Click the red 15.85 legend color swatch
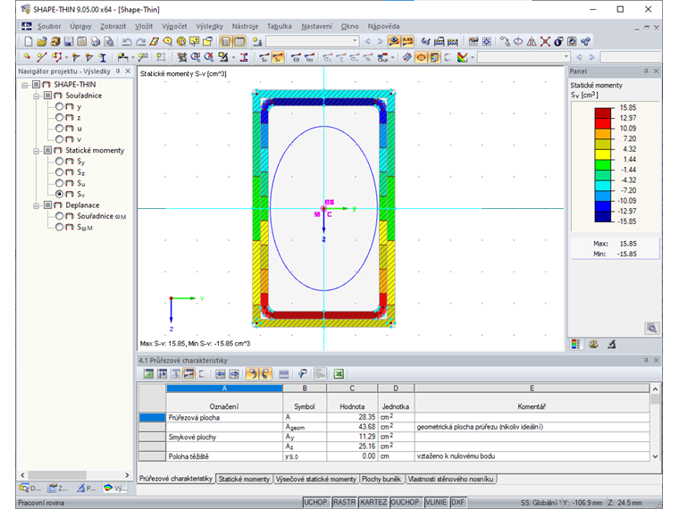Viewport: 679px width, 509px height. [x=604, y=113]
